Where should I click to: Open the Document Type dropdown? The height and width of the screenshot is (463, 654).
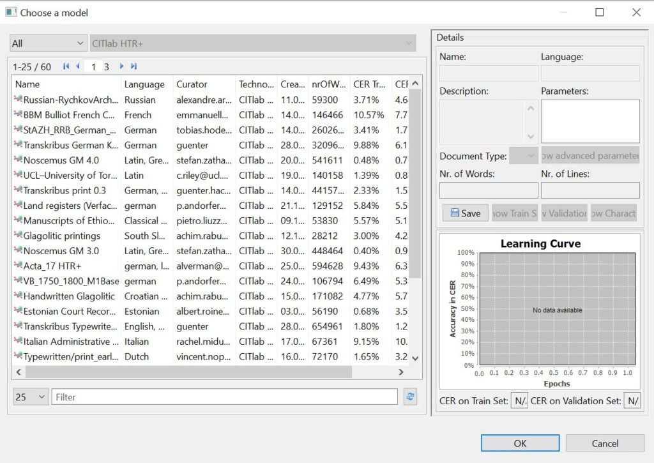524,156
